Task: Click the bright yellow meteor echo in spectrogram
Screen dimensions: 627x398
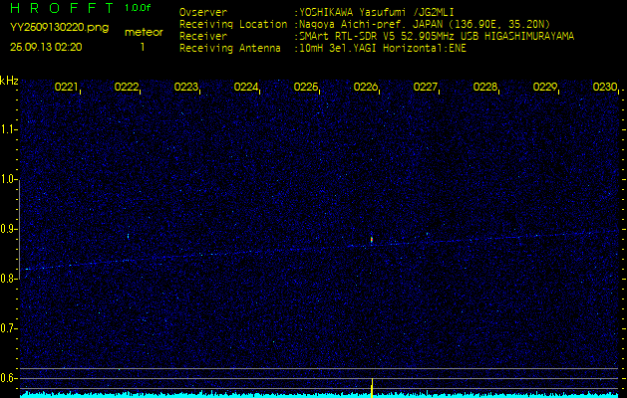Action: click(x=372, y=239)
